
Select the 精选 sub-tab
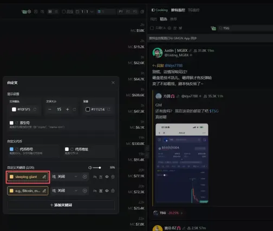coord(164,19)
